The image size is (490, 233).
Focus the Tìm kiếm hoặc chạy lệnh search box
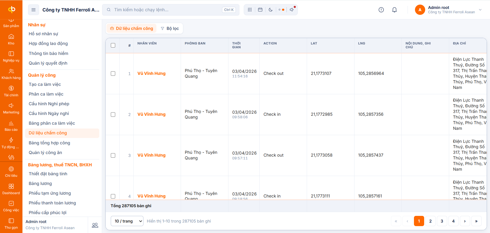coord(171,10)
